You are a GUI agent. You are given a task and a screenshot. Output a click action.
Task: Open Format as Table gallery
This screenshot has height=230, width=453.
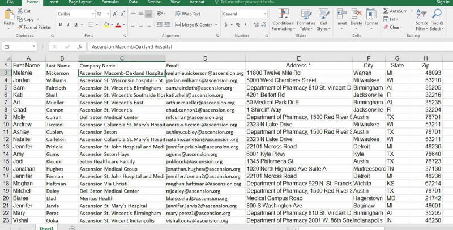[306, 20]
